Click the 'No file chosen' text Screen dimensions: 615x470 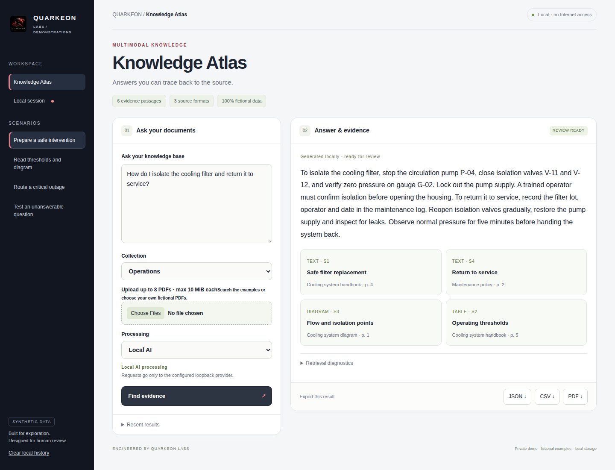point(185,313)
